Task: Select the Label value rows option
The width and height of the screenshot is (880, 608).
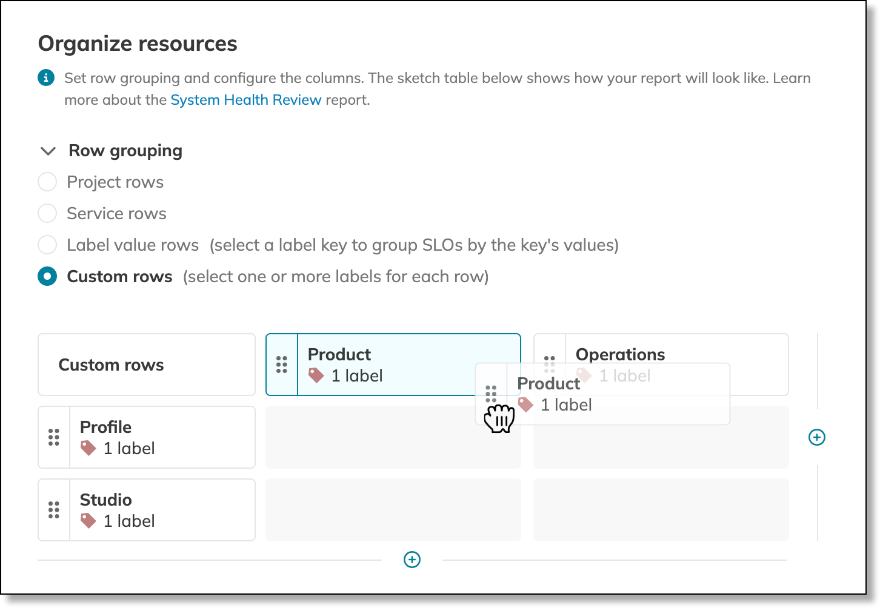Action: [x=47, y=245]
